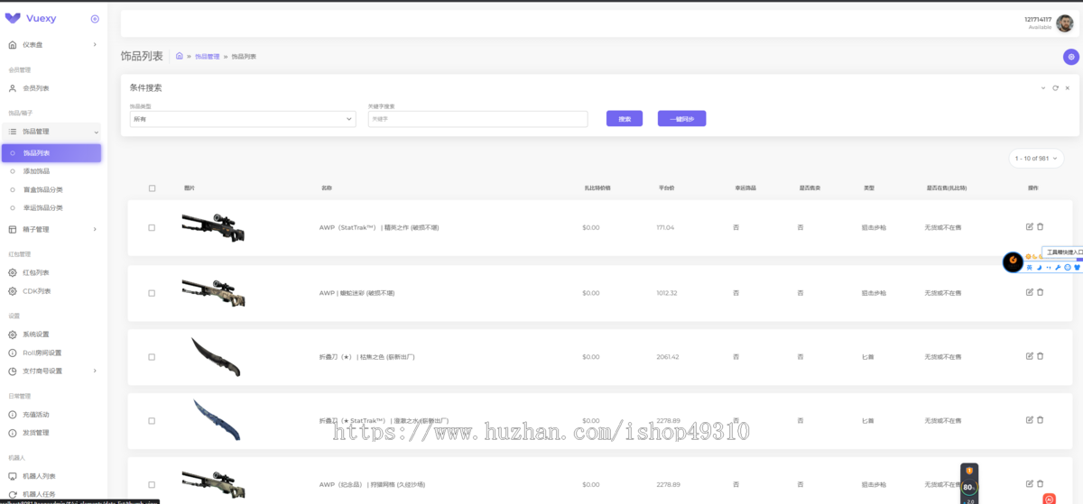Open 盲盒饰品分类 in sidebar
Viewport: 1083px width, 504px height.
pos(42,189)
